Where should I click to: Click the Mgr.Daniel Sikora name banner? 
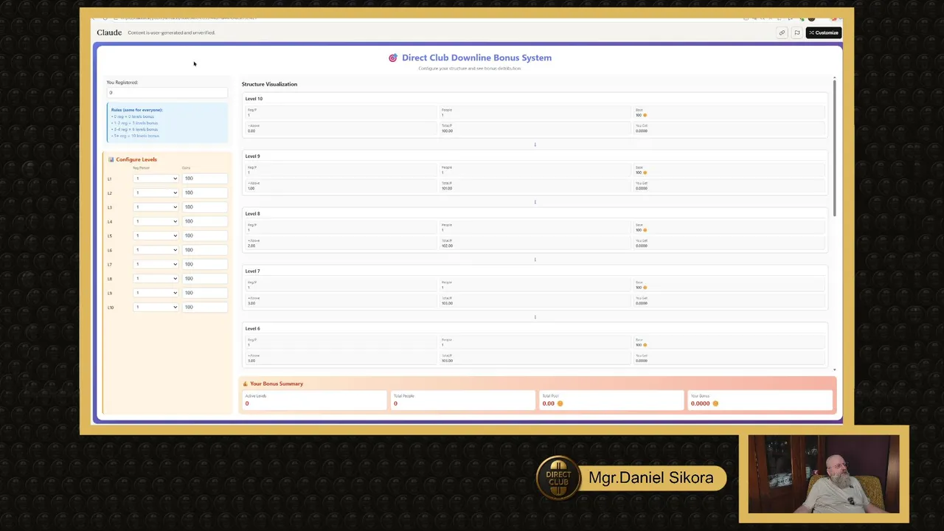point(651,478)
